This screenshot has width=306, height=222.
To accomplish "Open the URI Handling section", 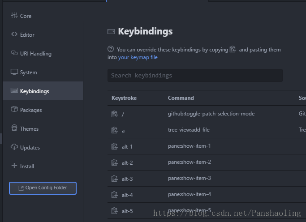I will click(35, 54).
